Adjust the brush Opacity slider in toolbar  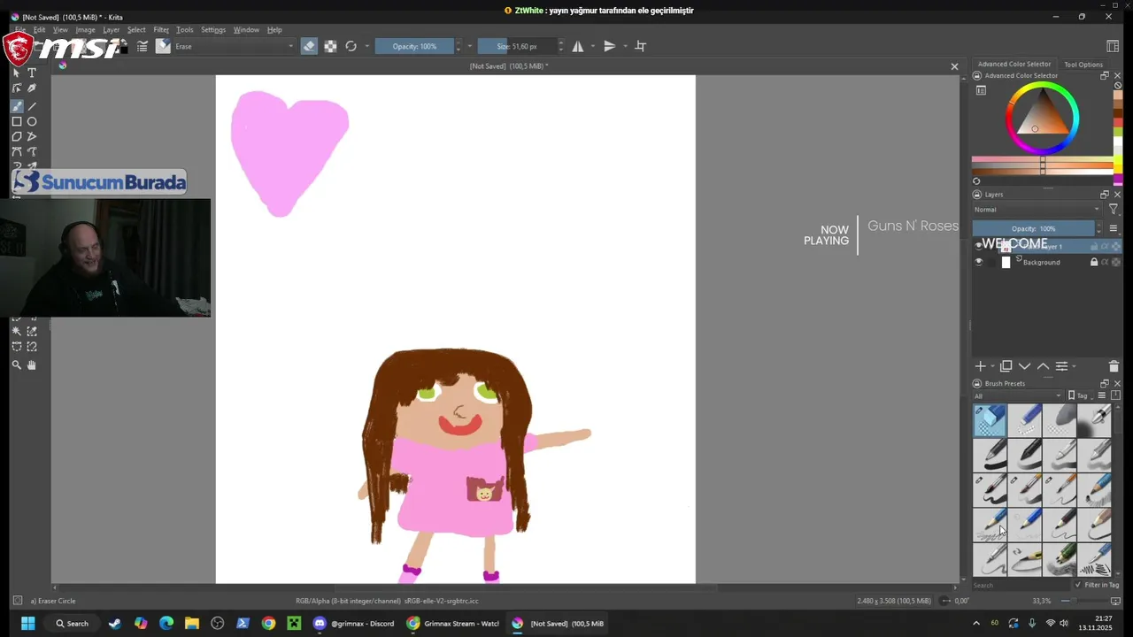[414, 46]
